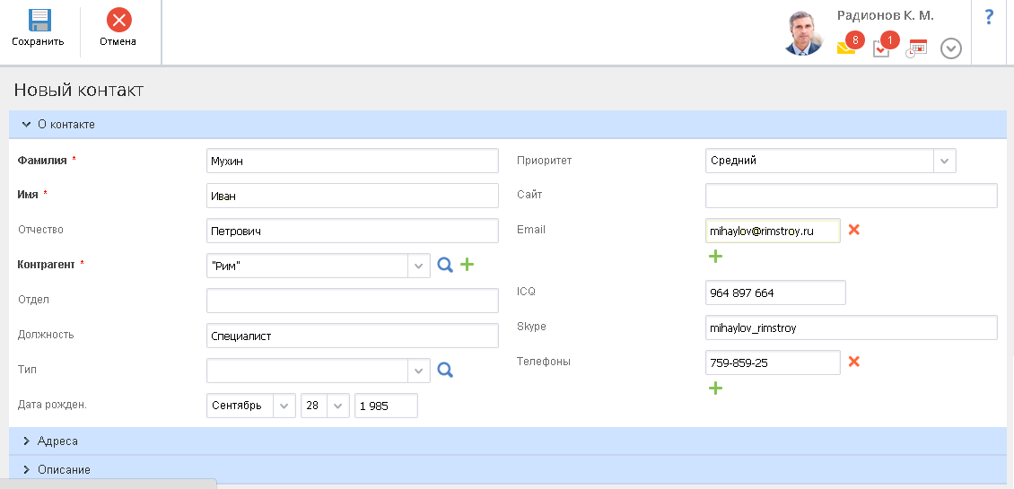The width and height of the screenshot is (1014, 489).
Task: Click the red Cancel (Отмена) icon
Action: coord(118,21)
